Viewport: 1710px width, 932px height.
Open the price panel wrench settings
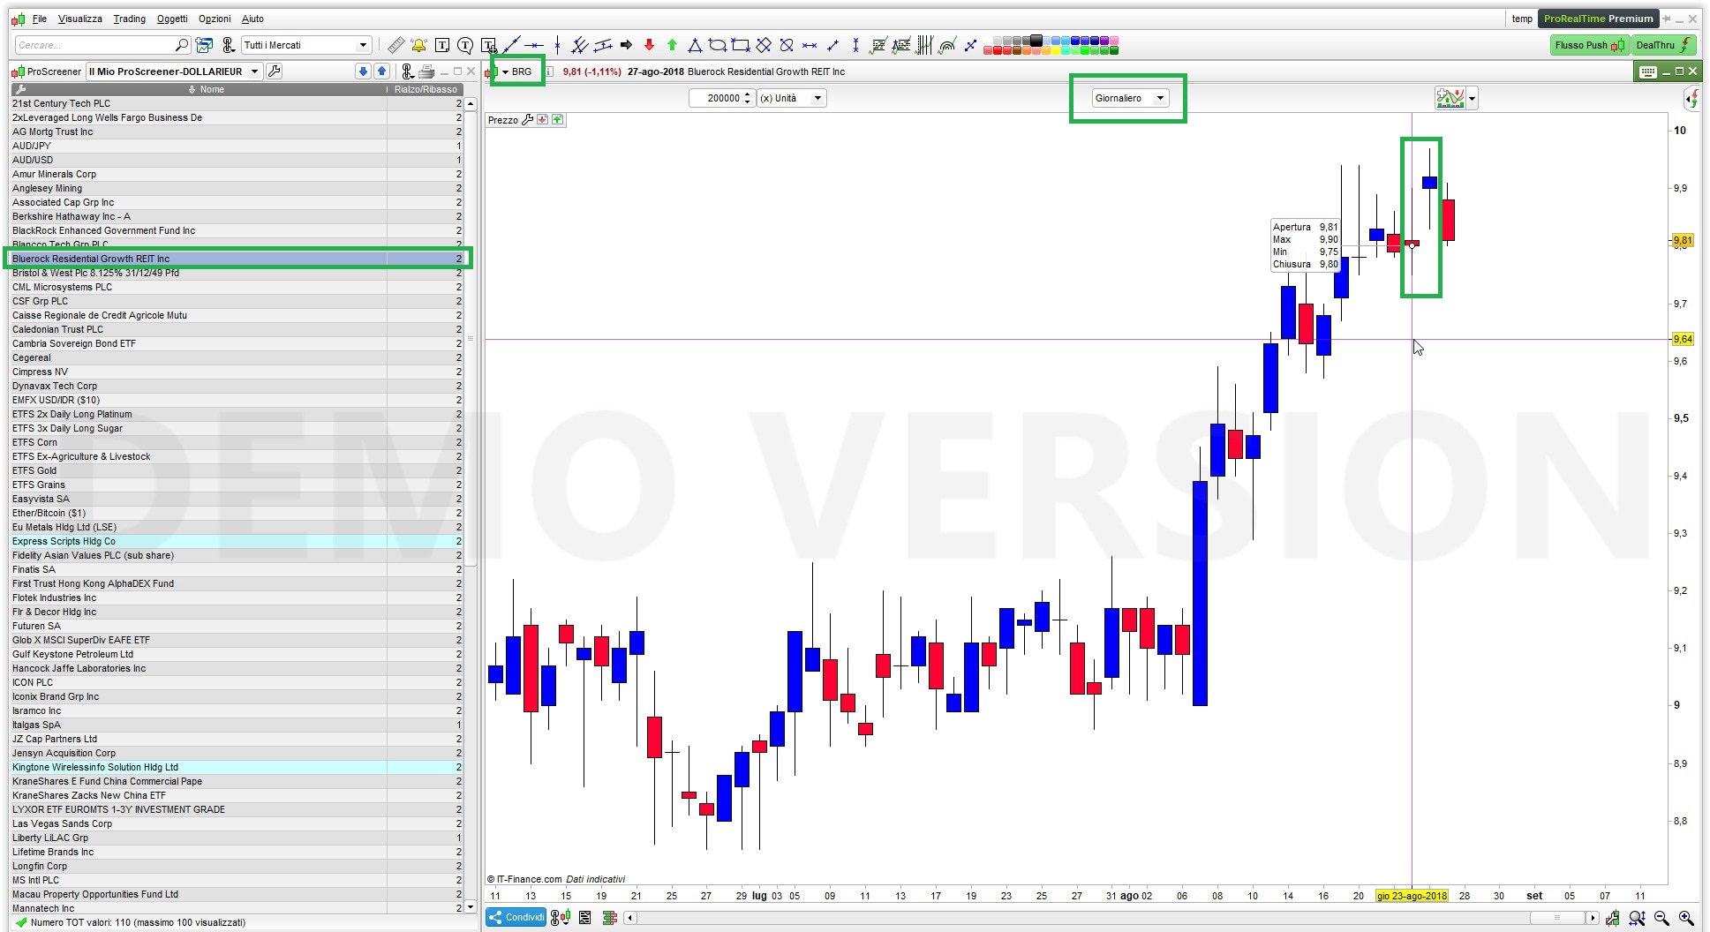(x=528, y=120)
